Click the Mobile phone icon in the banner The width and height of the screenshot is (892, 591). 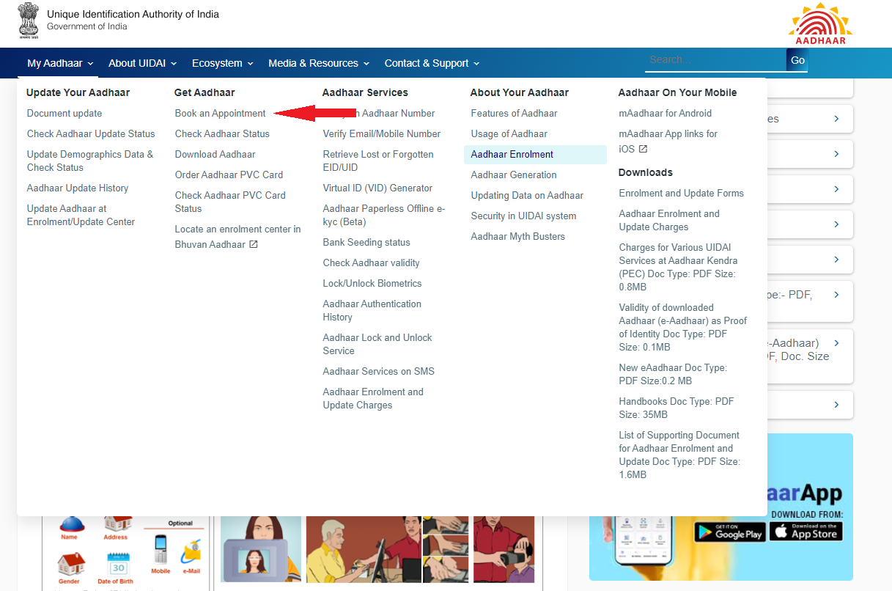click(x=161, y=549)
